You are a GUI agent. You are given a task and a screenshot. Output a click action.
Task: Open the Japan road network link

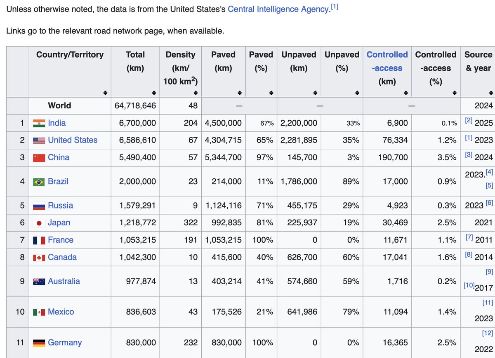click(59, 223)
